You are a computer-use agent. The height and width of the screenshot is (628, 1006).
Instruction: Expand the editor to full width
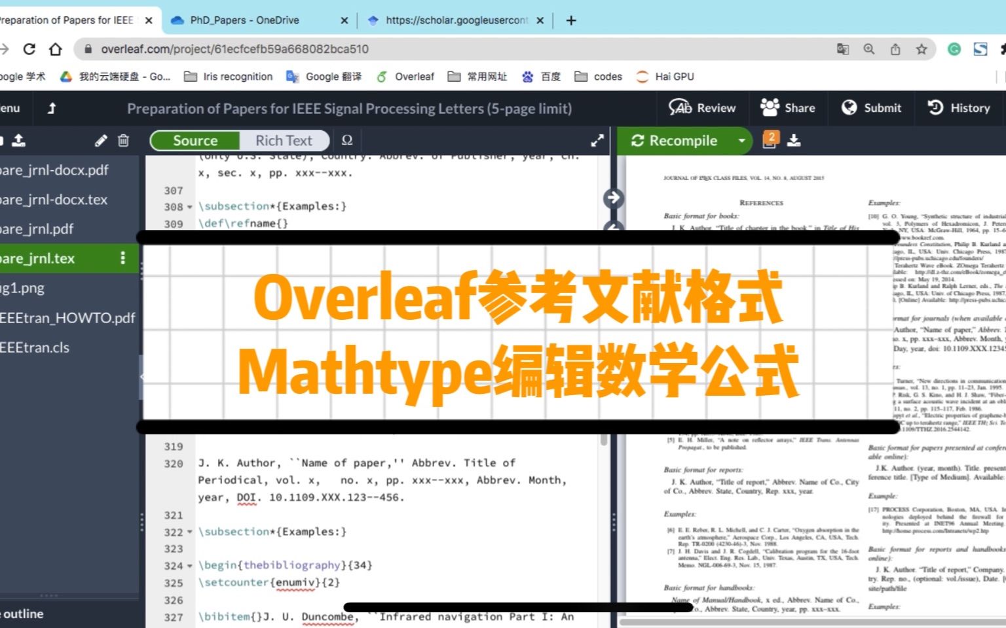click(597, 141)
